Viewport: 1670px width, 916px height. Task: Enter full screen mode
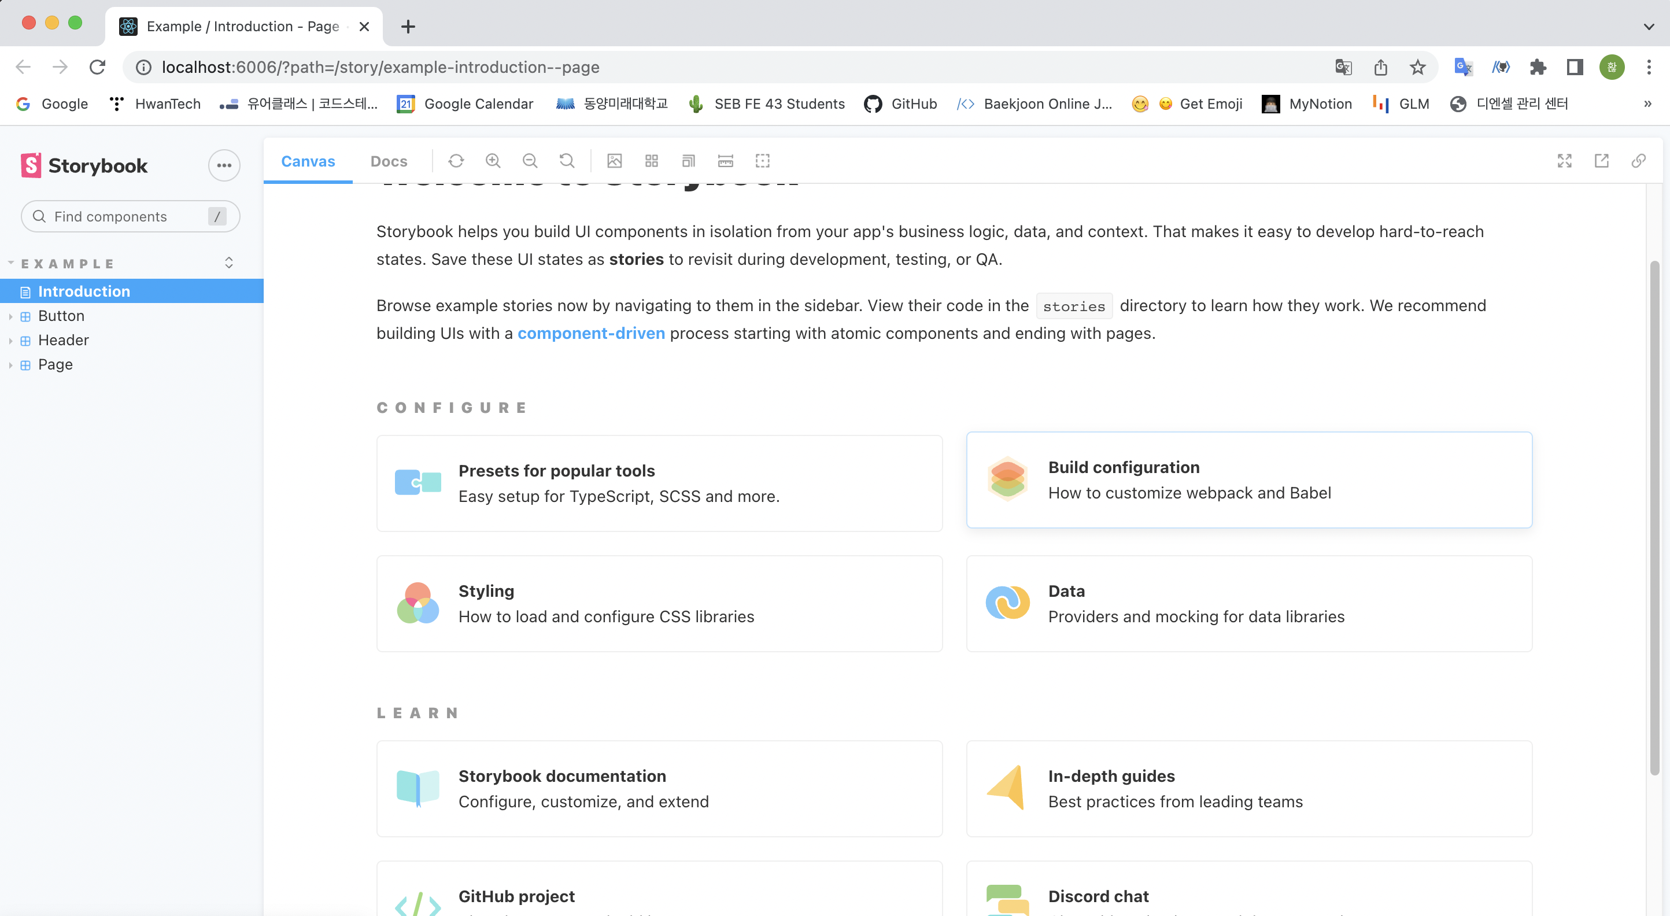click(1564, 161)
